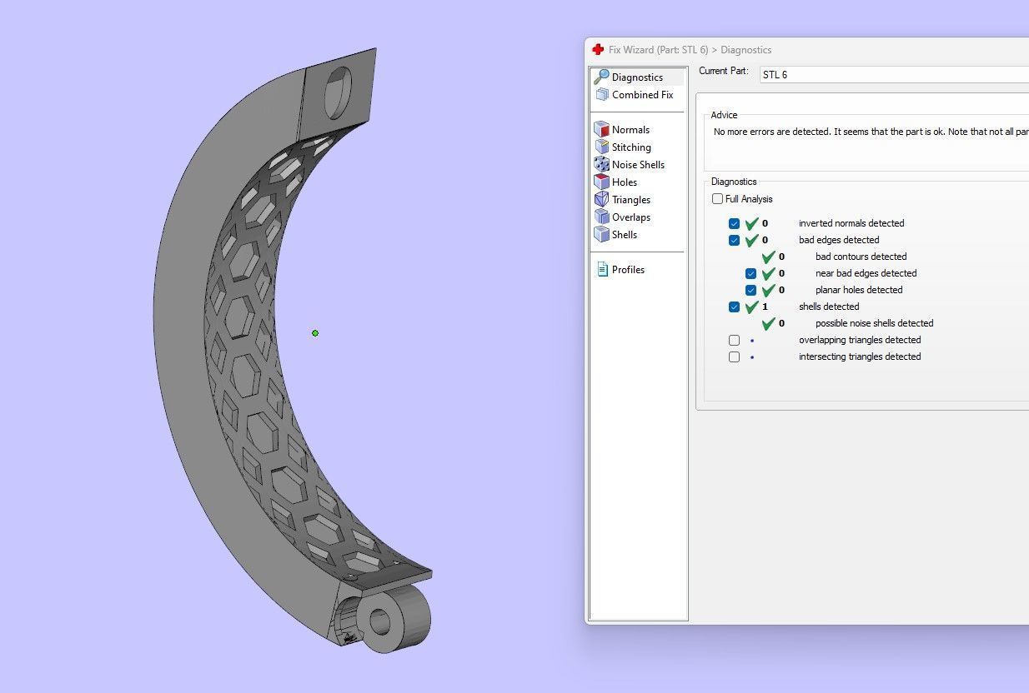Click the Stitching cube icon
This screenshot has height=693, width=1029.
(x=601, y=147)
